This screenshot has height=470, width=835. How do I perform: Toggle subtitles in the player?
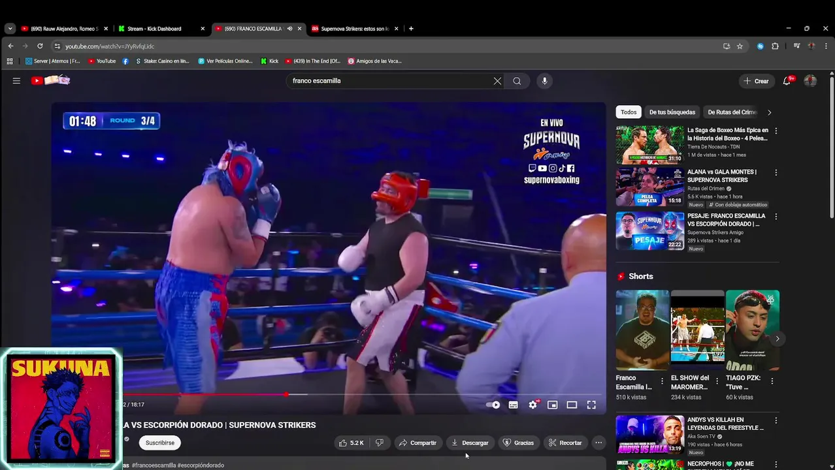point(514,405)
